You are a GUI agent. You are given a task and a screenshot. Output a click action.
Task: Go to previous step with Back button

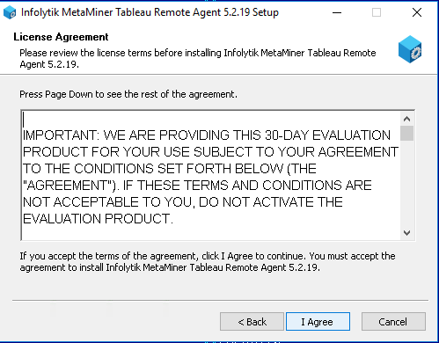tap(252, 322)
